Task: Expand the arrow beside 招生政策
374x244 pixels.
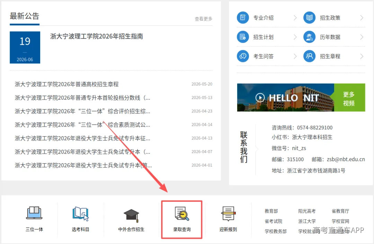Action: [x=362, y=18]
